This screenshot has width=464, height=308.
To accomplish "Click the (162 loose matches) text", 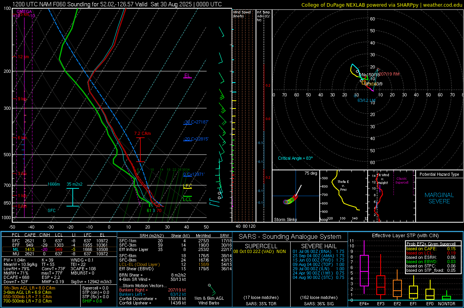I will click(319, 297).
